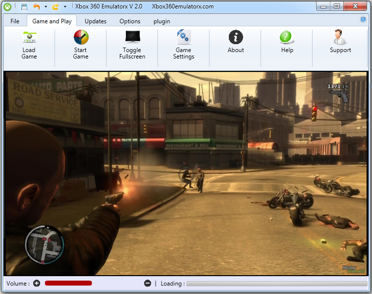Toggle Fullscreen via the monitor icon

click(x=133, y=37)
